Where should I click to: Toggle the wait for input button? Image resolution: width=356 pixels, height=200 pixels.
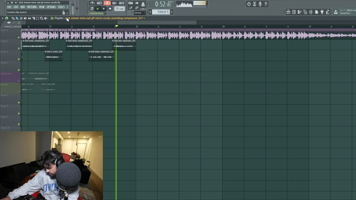point(99,3)
